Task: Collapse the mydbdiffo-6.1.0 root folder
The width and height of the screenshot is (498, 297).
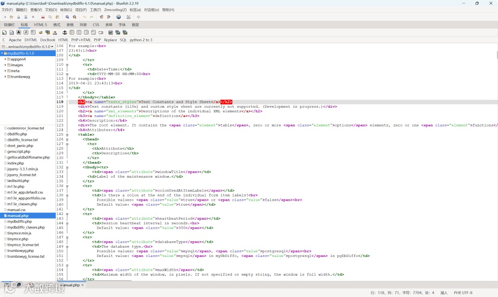Action: pyautogui.click(x=2, y=53)
